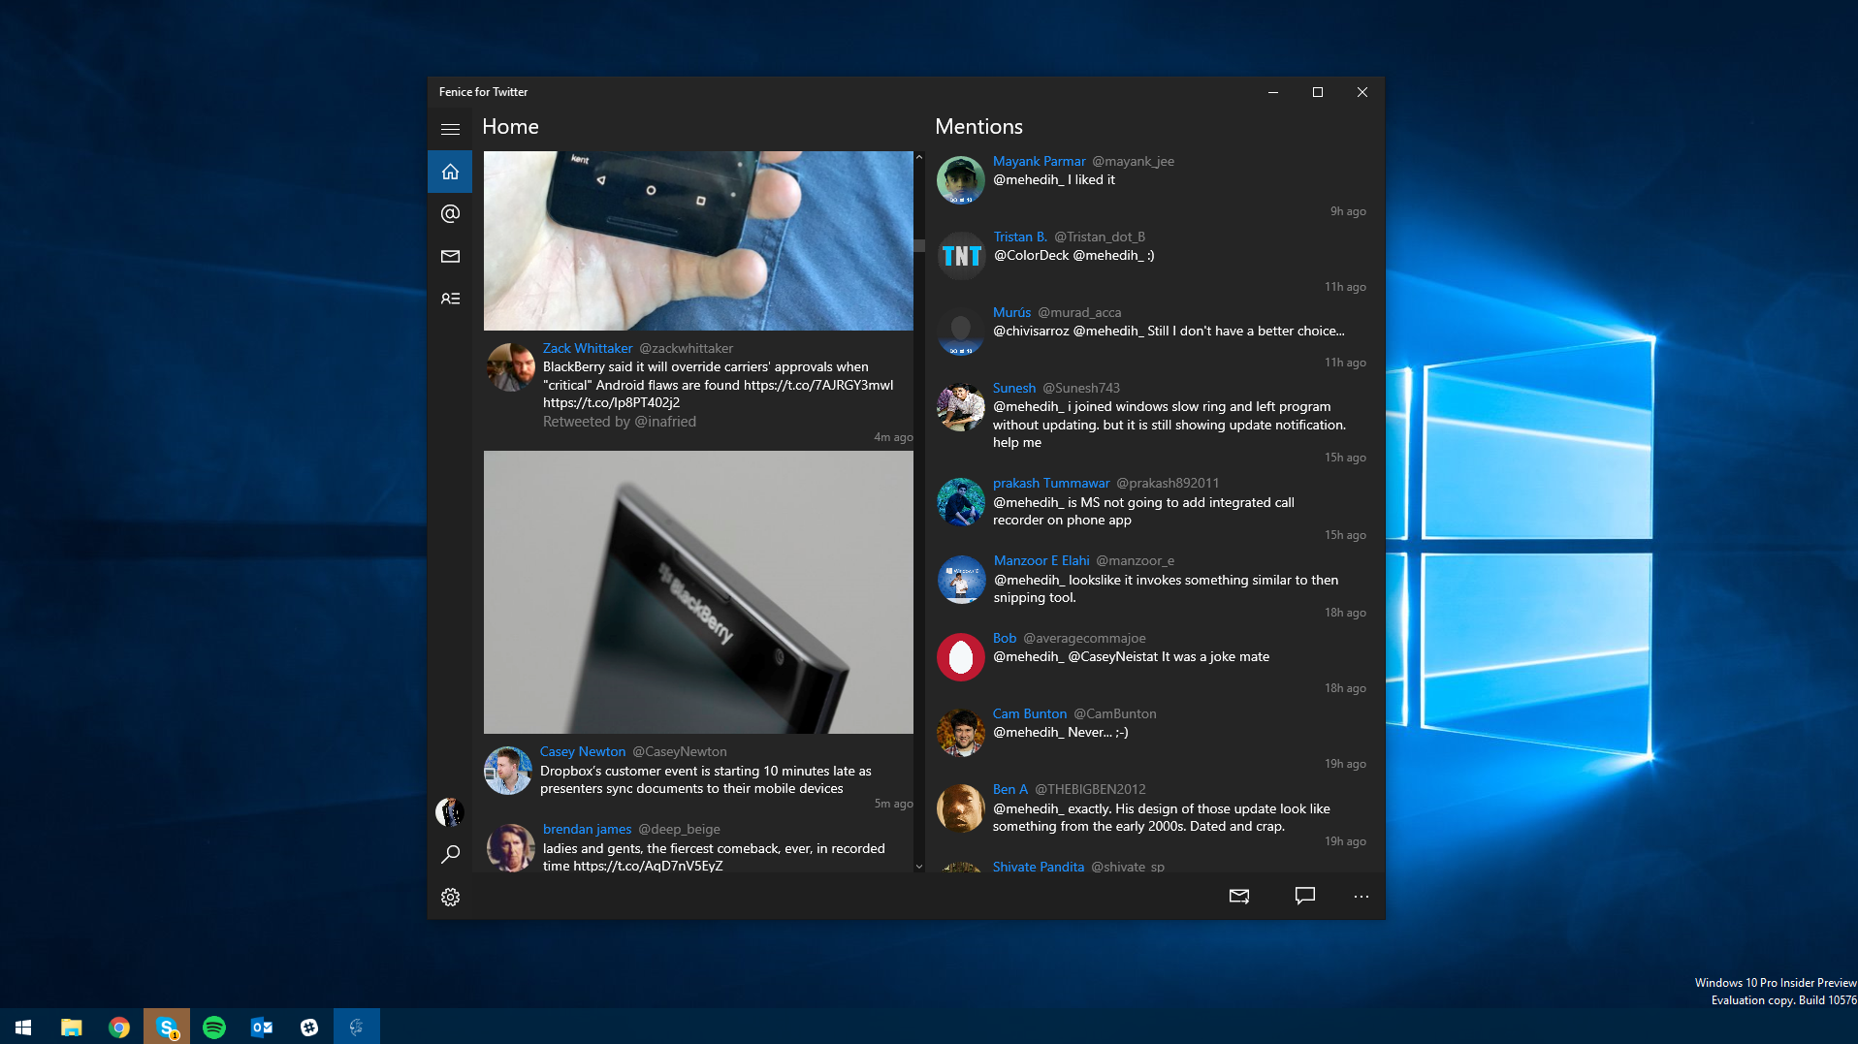Select tweet '@mehedih_ I liked it'

pyautogui.click(x=1054, y=179)
